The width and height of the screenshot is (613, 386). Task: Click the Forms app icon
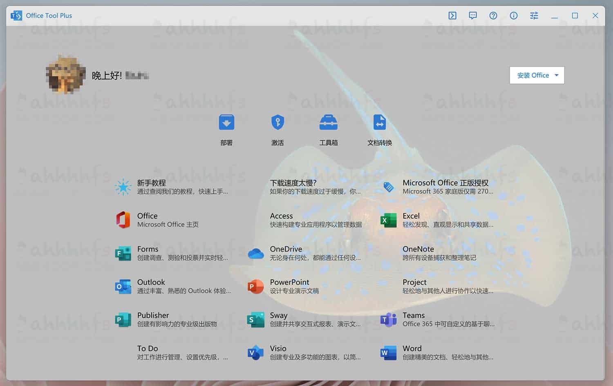123,253
